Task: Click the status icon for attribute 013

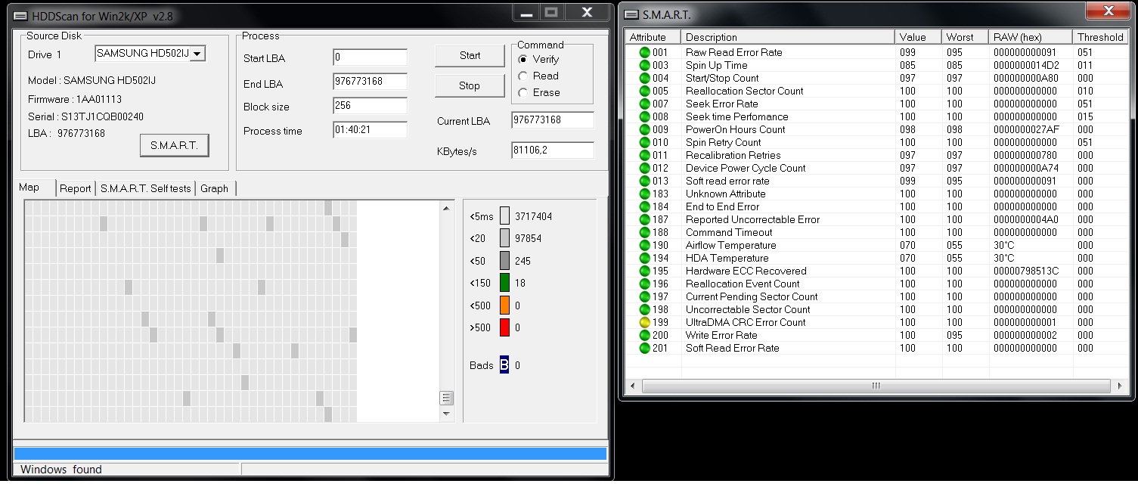Action: pos(644,181)
